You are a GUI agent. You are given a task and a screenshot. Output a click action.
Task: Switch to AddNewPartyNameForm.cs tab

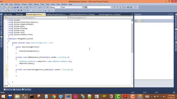click(x=56, y=14)
